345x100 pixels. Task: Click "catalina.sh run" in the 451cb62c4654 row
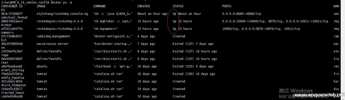pos(108,81)
